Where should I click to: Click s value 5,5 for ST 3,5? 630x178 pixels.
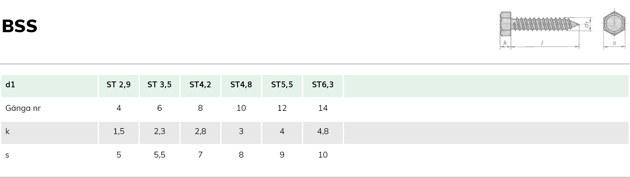click(x=160, y=155)
